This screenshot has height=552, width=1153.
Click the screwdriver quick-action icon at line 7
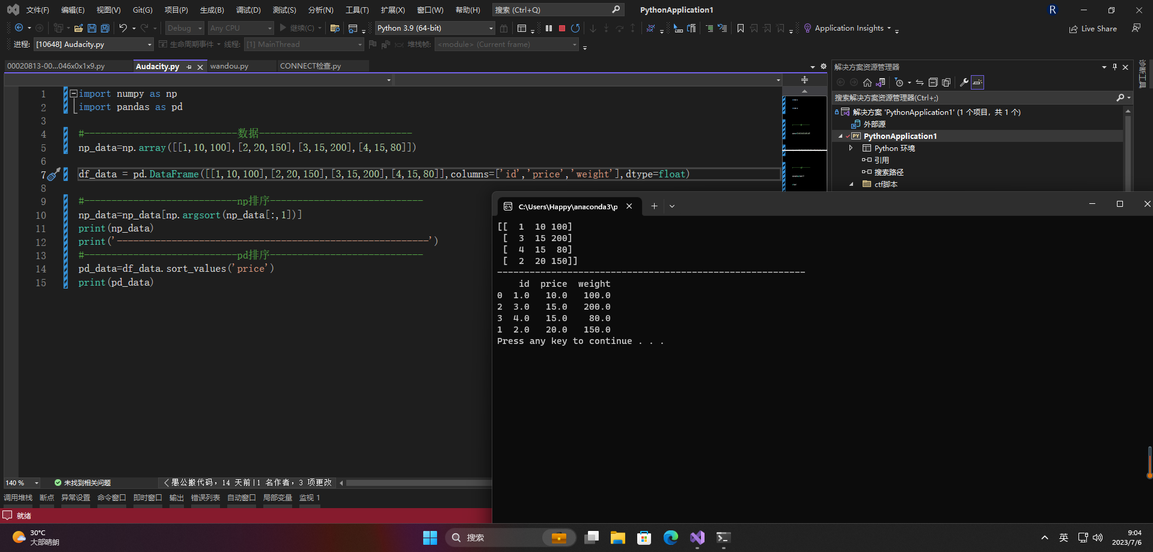[x=54, y=174]
